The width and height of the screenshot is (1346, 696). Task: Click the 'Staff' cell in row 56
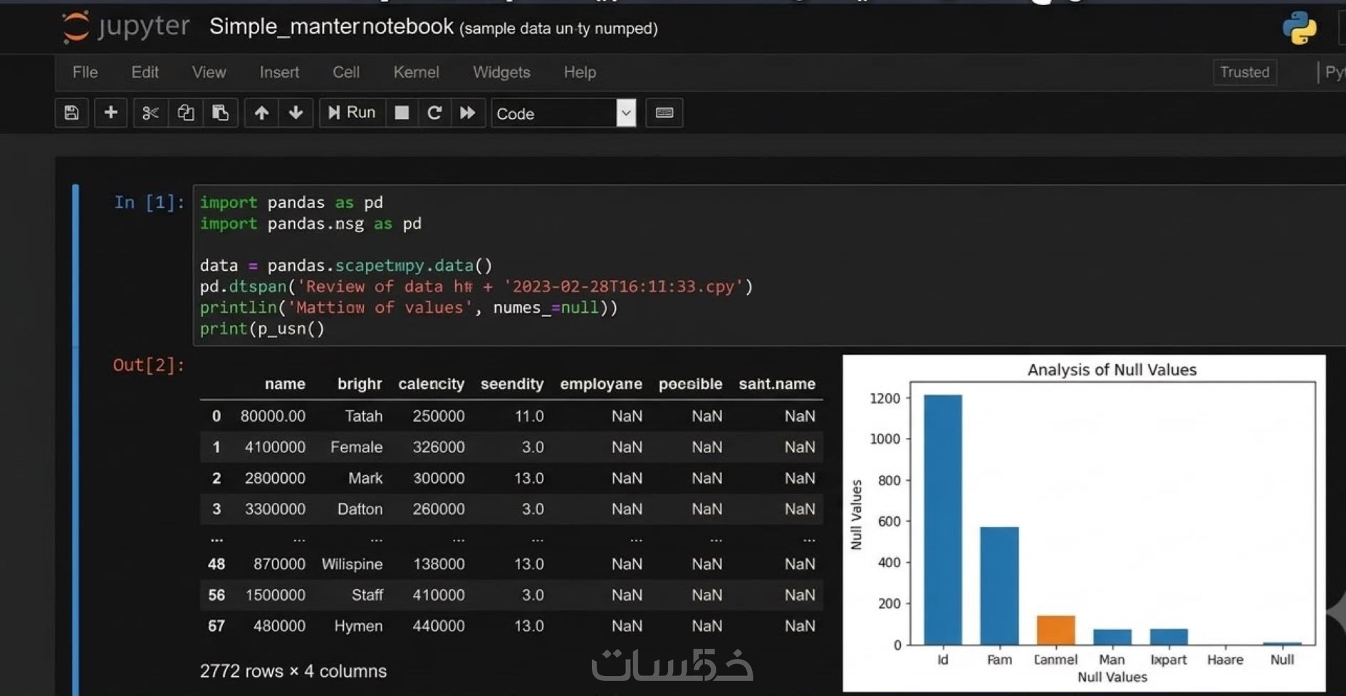pyautogui.click(x=367, y=595)
